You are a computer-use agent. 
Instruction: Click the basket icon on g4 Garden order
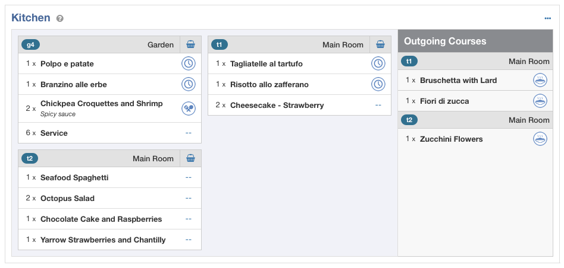click(190, 45)
